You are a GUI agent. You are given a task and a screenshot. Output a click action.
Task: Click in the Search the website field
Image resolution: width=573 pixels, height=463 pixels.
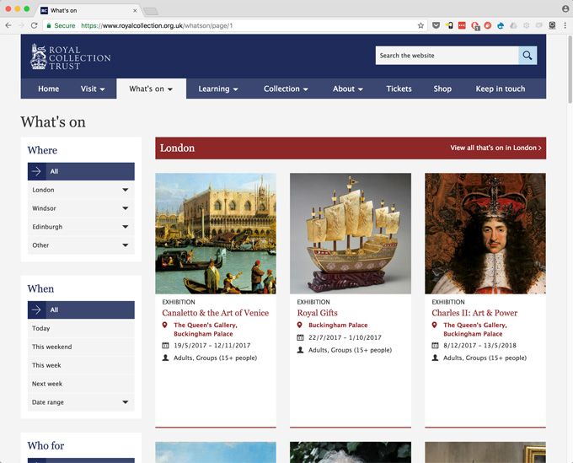(447, 55)
